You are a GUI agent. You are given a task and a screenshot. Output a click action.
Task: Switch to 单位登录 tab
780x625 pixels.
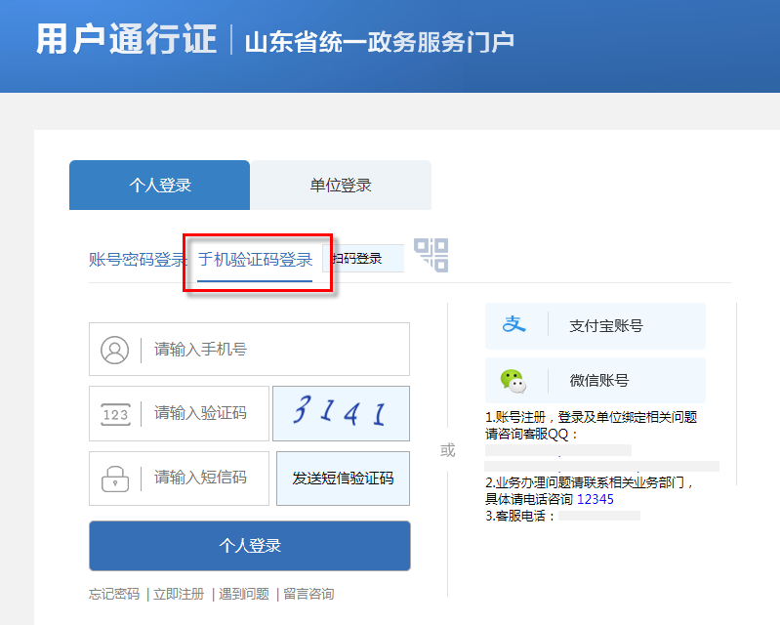pos(341,186)
